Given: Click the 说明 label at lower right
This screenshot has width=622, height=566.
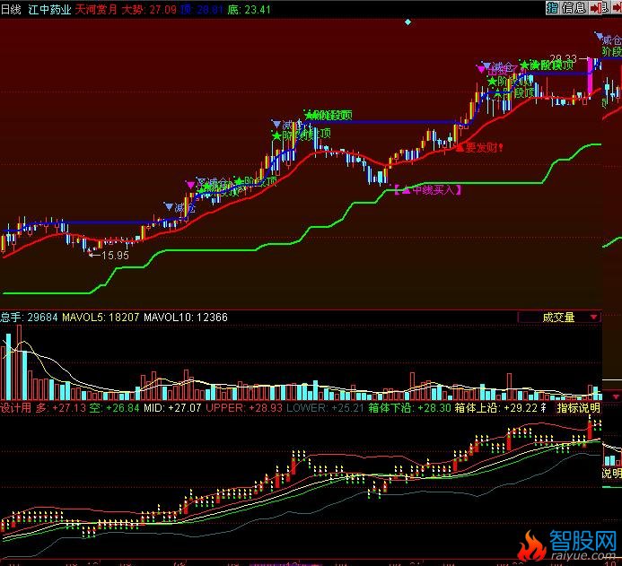Looking at the screenshot, I should [x=610, y=473].
